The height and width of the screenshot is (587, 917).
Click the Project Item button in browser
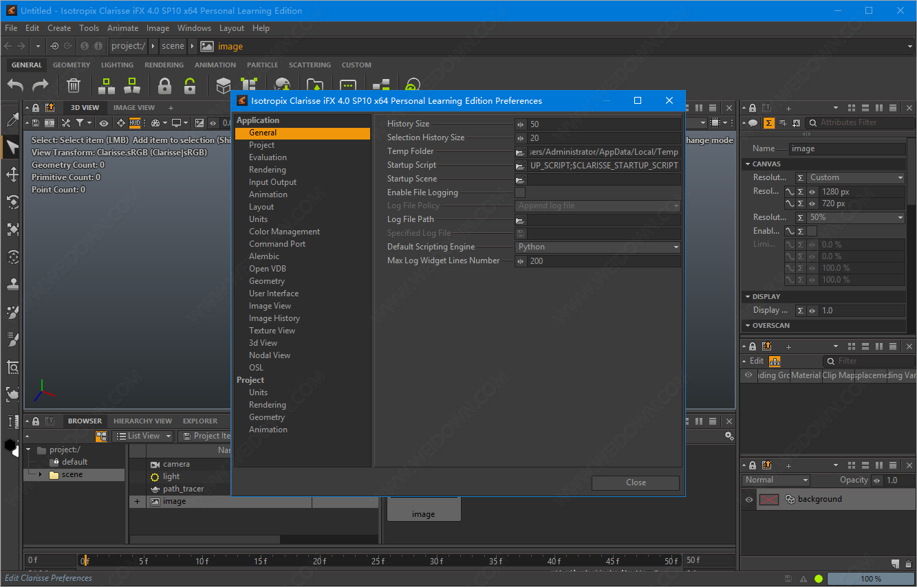tap(205, 436)
